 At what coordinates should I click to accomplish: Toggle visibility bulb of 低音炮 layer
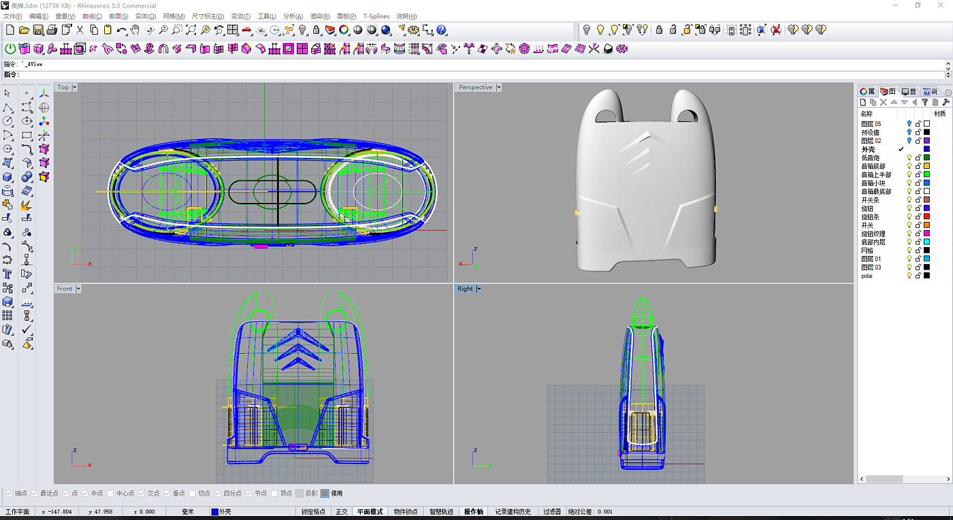[909, 157]
